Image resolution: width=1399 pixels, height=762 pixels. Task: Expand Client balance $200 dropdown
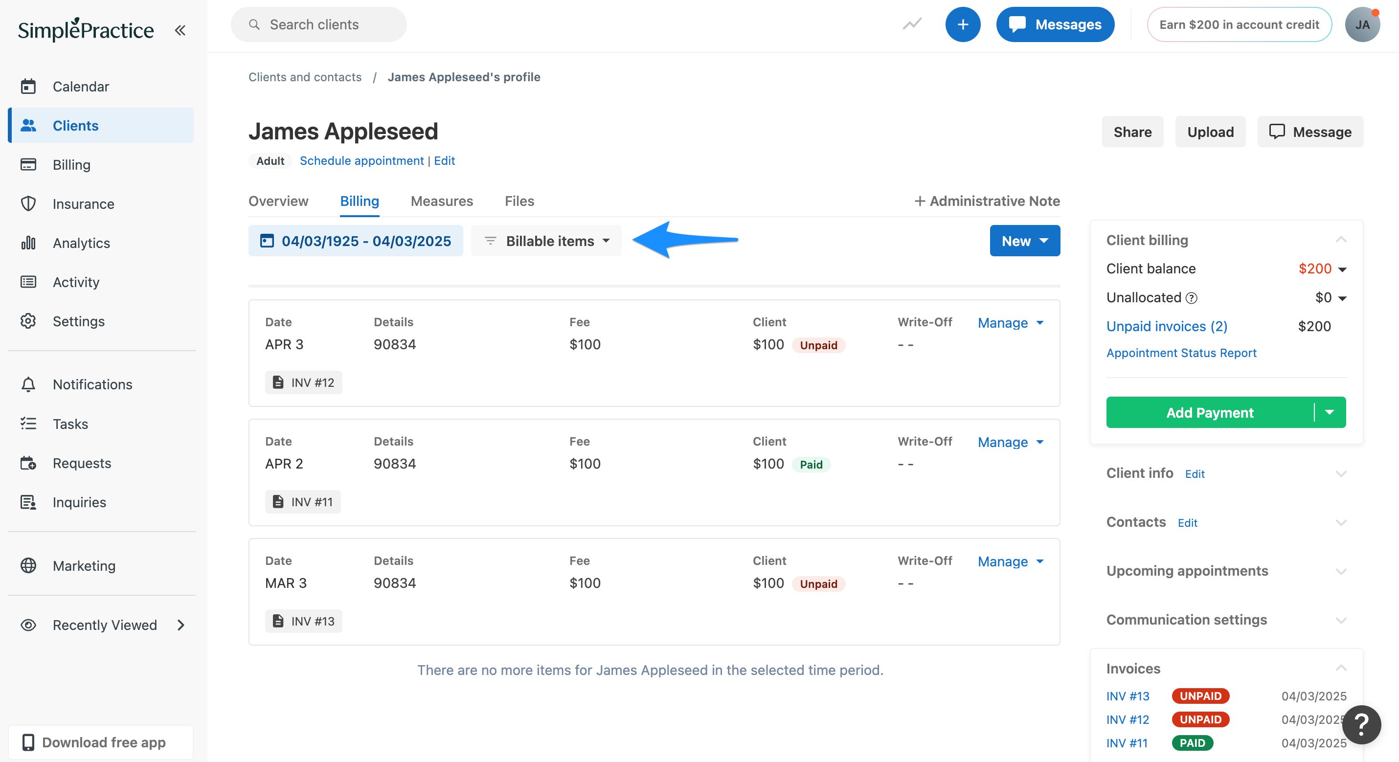pyautogui.click(x=1343, y=269)
